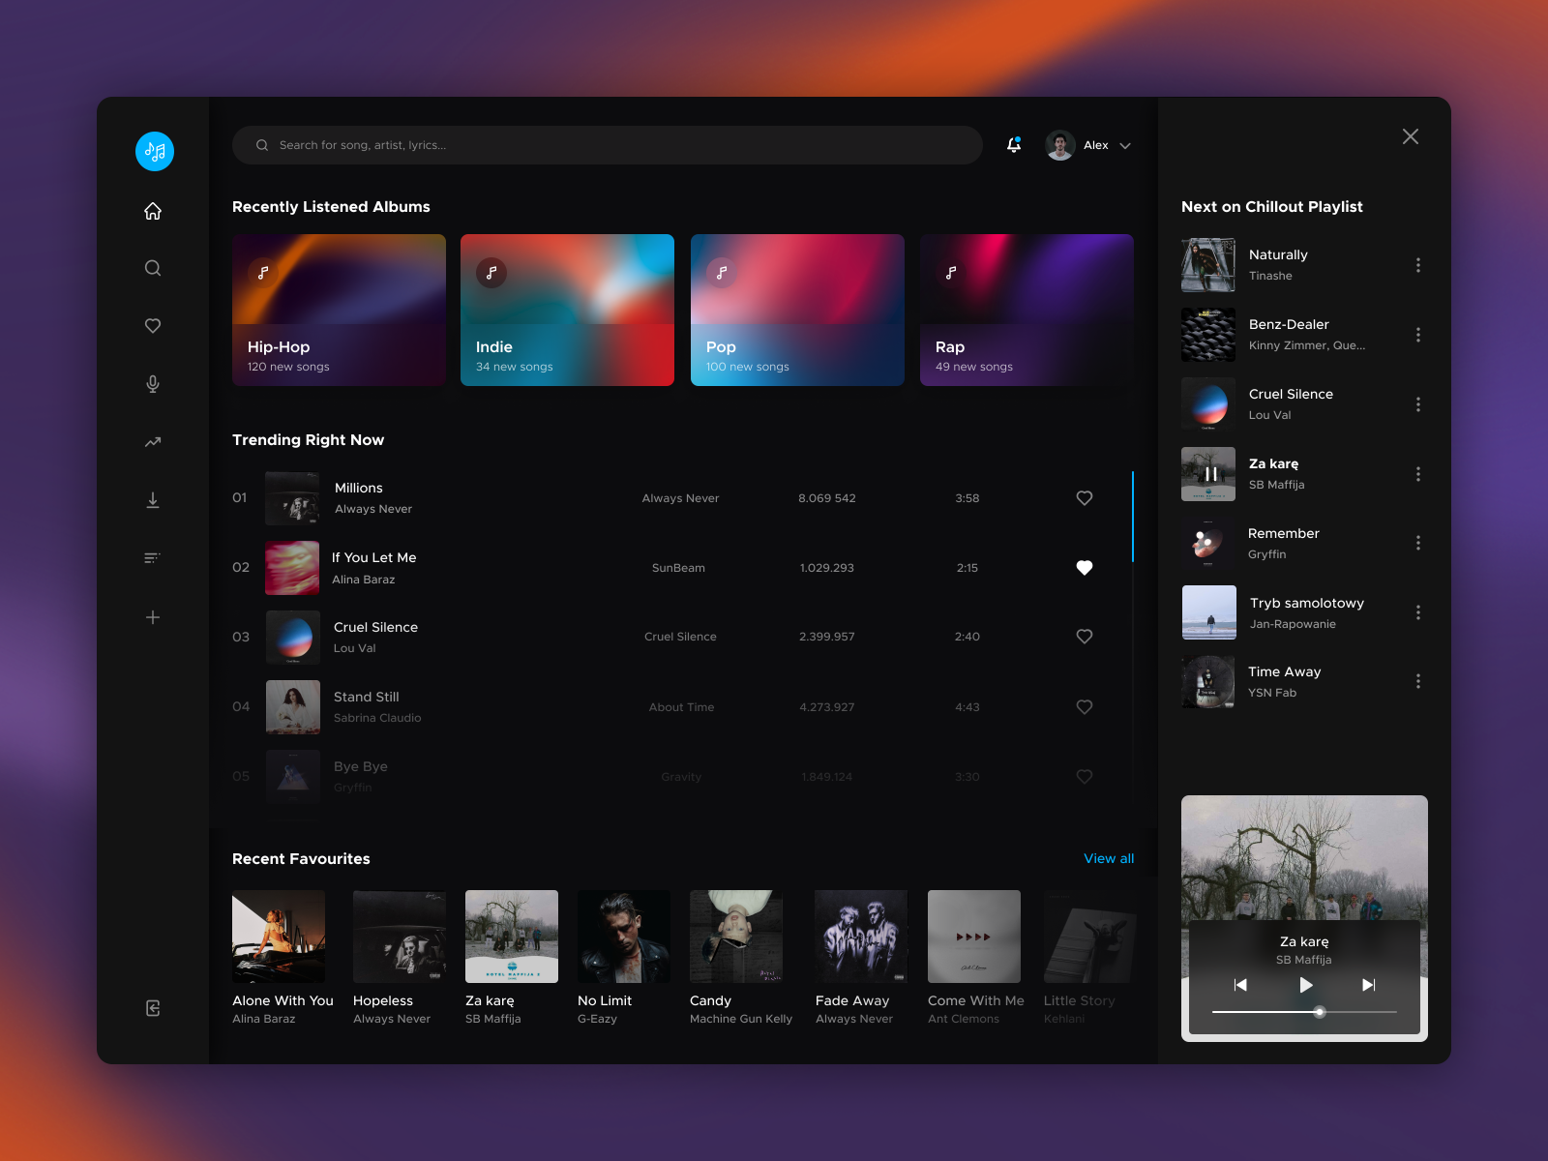Unfavourite 'If You Let Me' by Alina Baraz
The width and height of the screenshot is (1548, 1161).
click(x=1085, y=568)
